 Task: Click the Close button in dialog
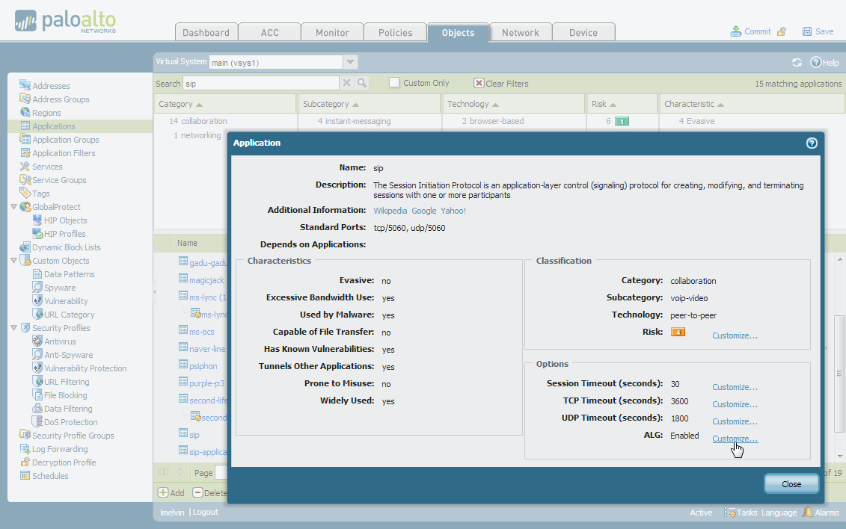[791, 483]
